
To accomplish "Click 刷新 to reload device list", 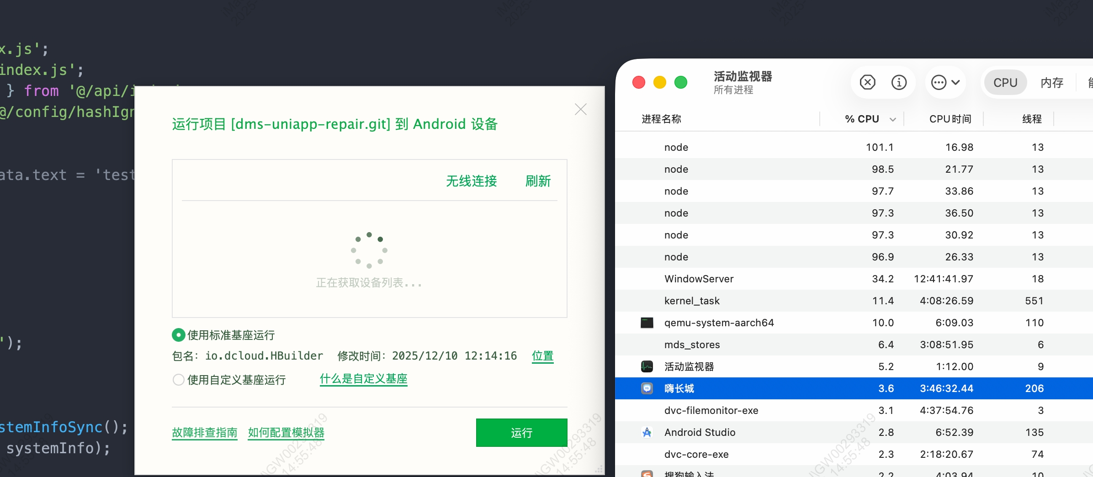I will [538, 181].
